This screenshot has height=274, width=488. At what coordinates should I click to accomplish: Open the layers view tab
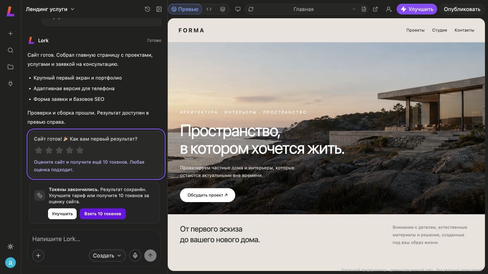[x=223, y=9]
